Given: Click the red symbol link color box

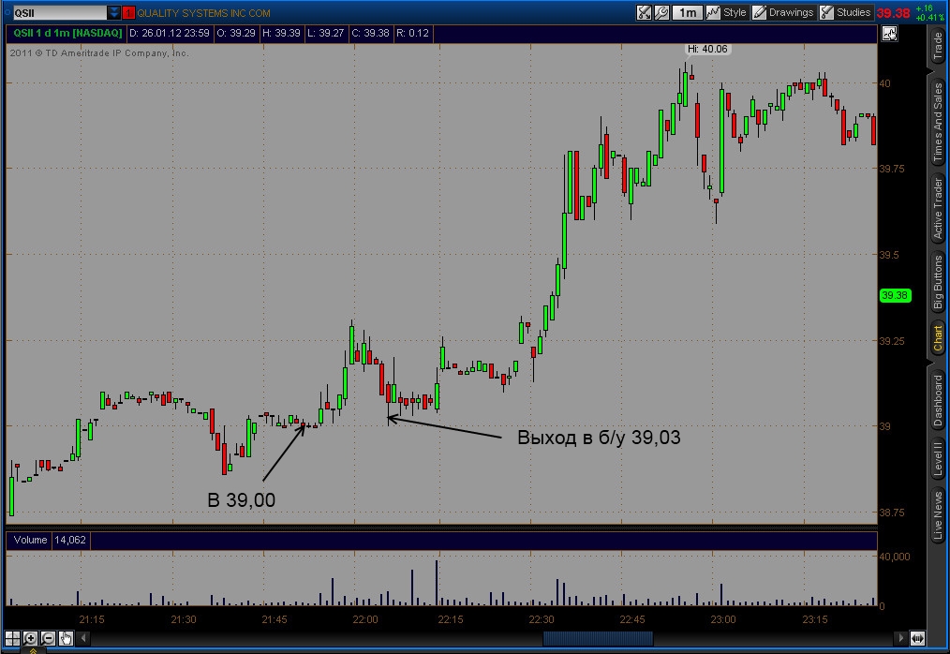Looking at the screenshot, I should (128, 13).
